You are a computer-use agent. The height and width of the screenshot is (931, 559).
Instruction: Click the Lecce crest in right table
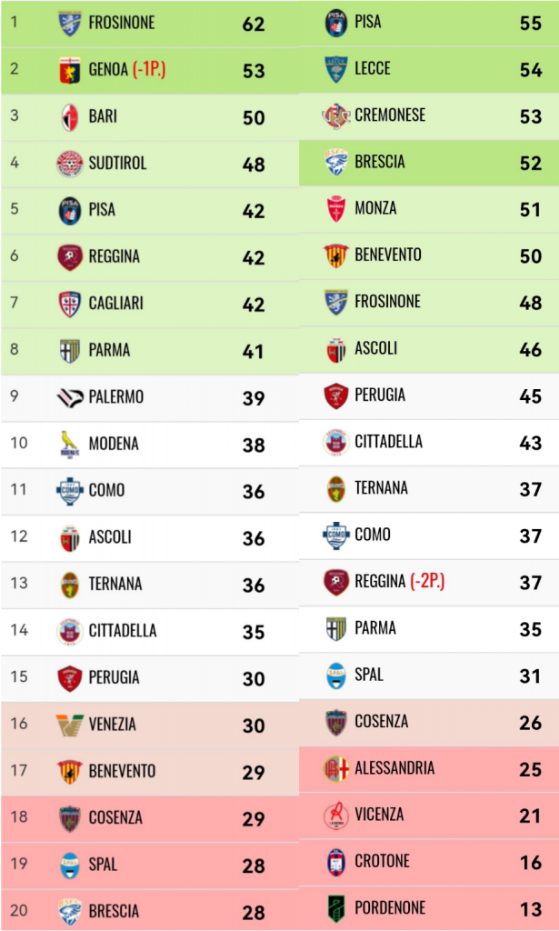point(336,69)
